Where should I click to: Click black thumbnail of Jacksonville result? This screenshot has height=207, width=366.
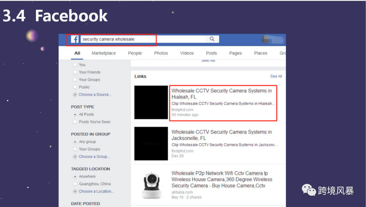[x=151, y=144]
